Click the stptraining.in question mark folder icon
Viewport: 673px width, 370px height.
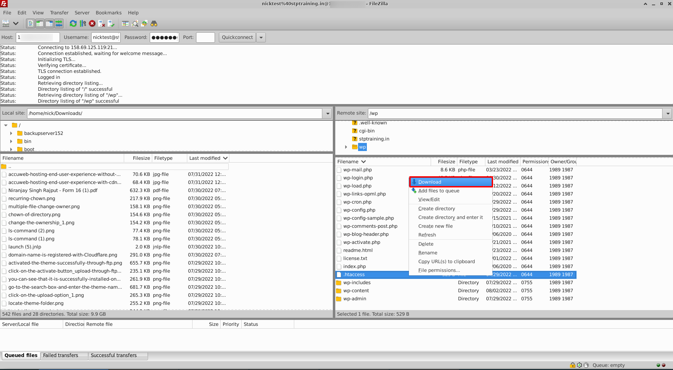tap(355, 139)
